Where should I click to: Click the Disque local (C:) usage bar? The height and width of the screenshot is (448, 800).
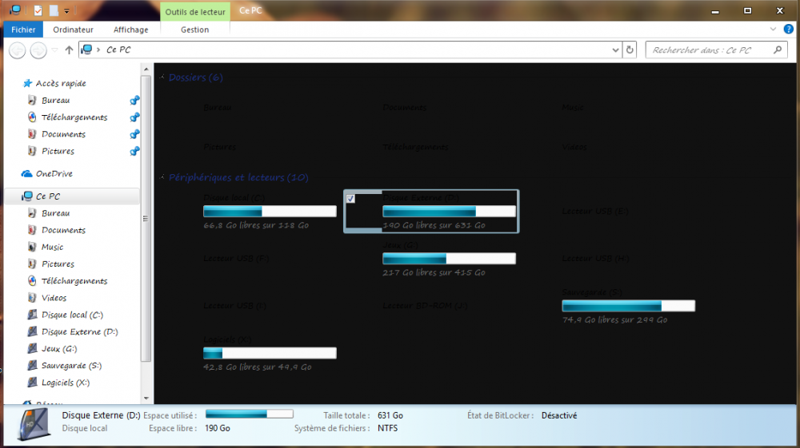(x=270, y=212)
